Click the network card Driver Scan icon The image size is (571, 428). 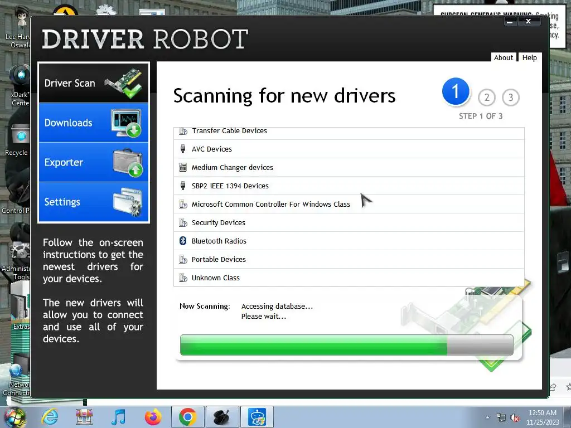pos(124,83)
